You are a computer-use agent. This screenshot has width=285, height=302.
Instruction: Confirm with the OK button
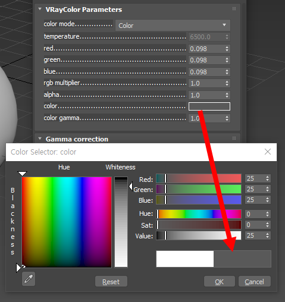(220, 281)
